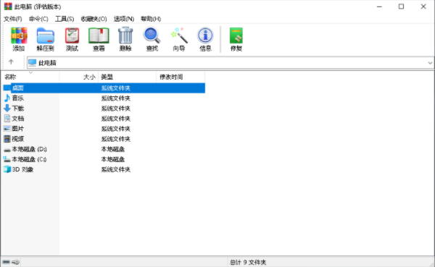Screen dimensions: 435x267
Task: Select the 音乐 folder name
Action: (x=17, y=98)
